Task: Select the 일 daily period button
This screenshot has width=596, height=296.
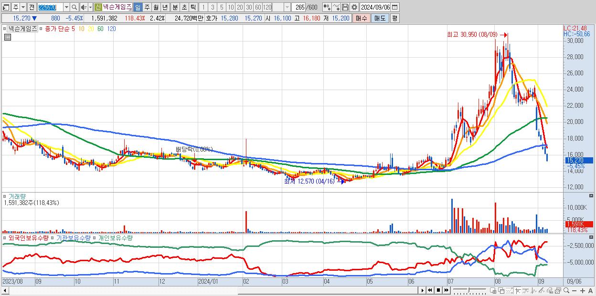Action: point(138,7)
